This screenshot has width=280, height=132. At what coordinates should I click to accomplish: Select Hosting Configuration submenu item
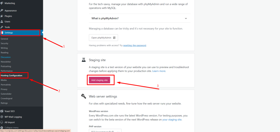coord(14,75)
